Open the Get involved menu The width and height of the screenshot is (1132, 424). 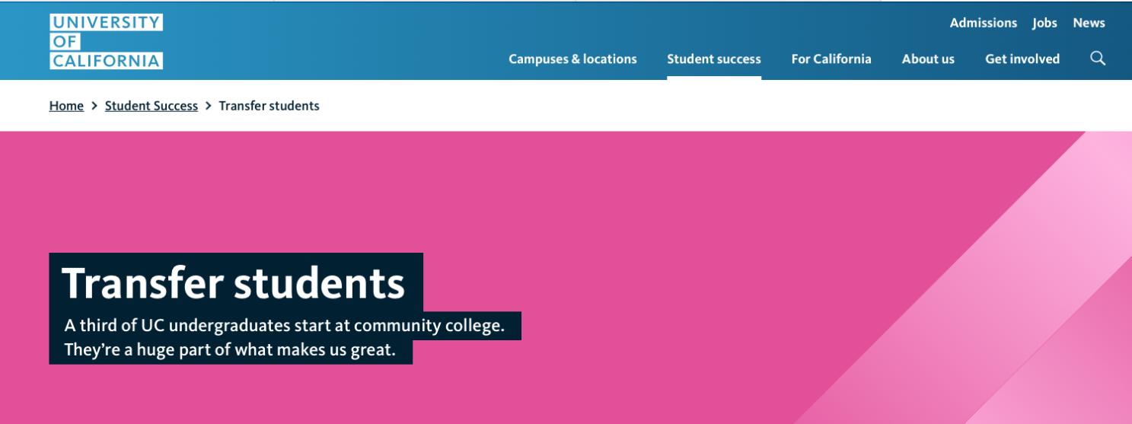(x=1022, y=59)
